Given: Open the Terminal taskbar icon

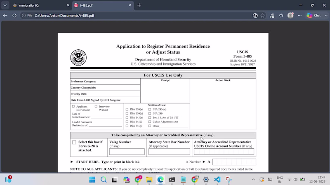Looking at the screenshot, I should [172, 180].
